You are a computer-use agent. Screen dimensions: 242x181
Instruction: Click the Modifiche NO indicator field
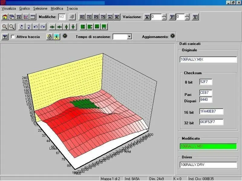click(x=62, y=17)
